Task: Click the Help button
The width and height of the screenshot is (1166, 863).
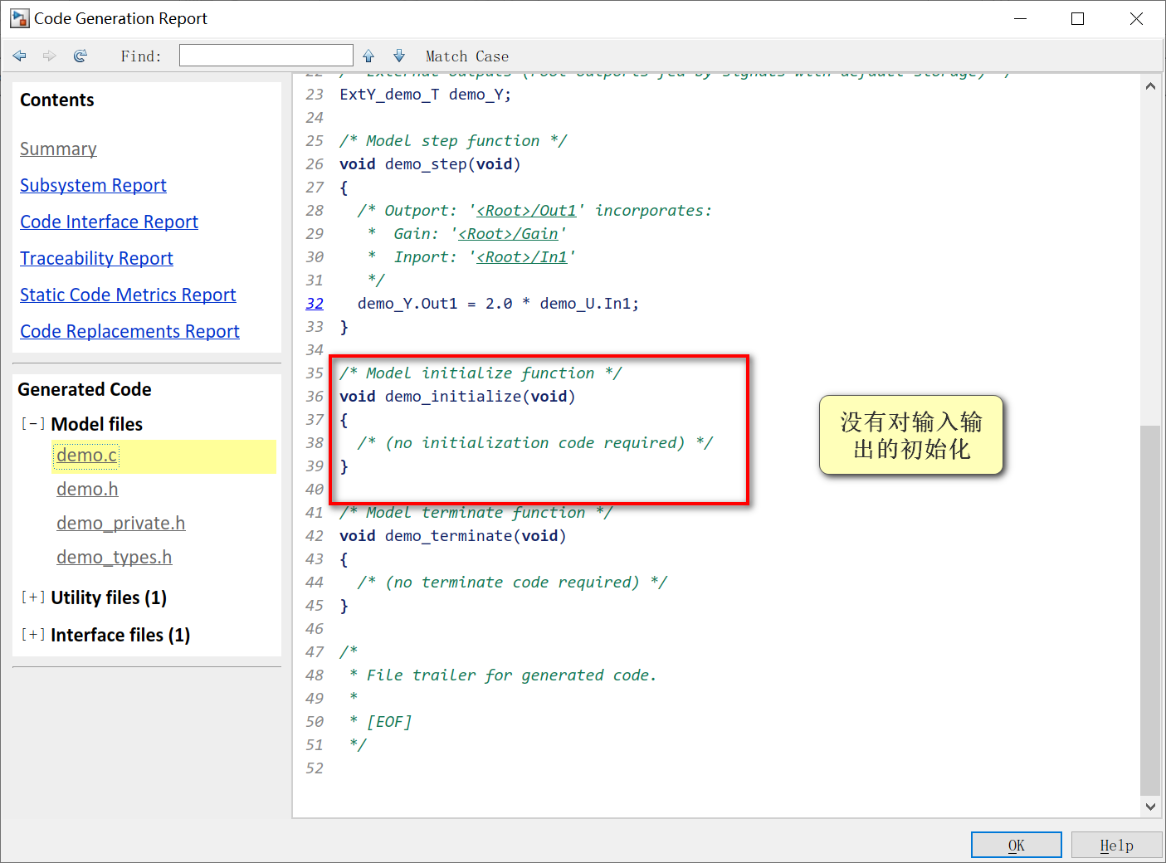Action: (x=1116, y=845)
